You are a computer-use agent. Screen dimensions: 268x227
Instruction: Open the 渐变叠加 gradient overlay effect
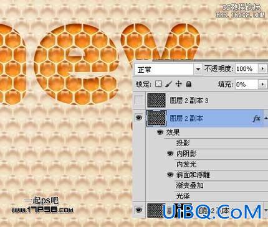point(189,185)
